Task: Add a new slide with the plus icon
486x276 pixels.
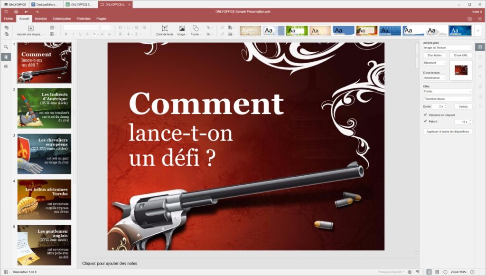Action: point(31,28)
